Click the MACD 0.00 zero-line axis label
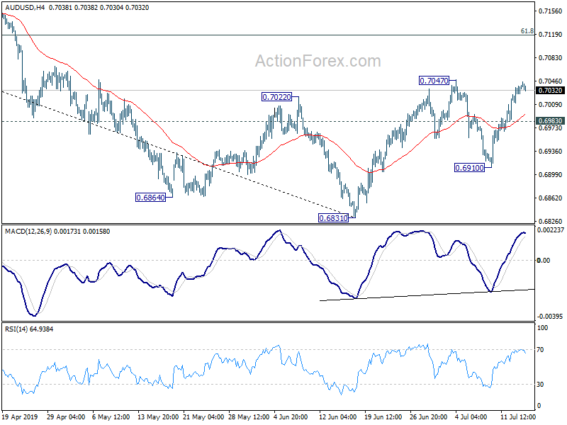The height and width of the screenshot is (425, 567). coord(544,260)
